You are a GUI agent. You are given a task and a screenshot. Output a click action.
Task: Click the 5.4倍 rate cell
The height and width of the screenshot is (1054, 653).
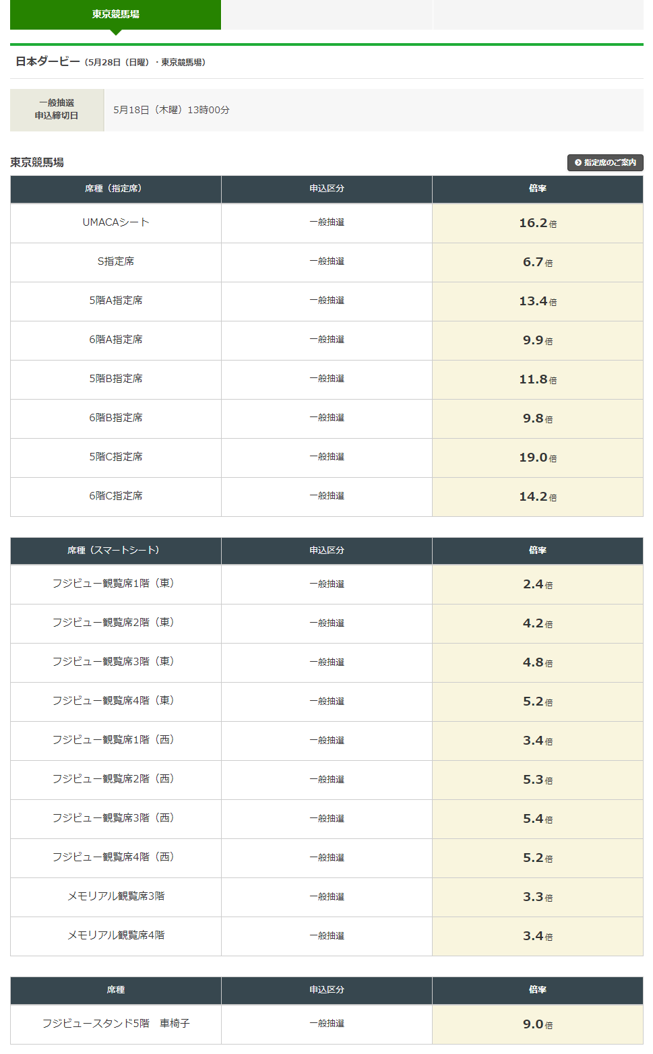538,819
